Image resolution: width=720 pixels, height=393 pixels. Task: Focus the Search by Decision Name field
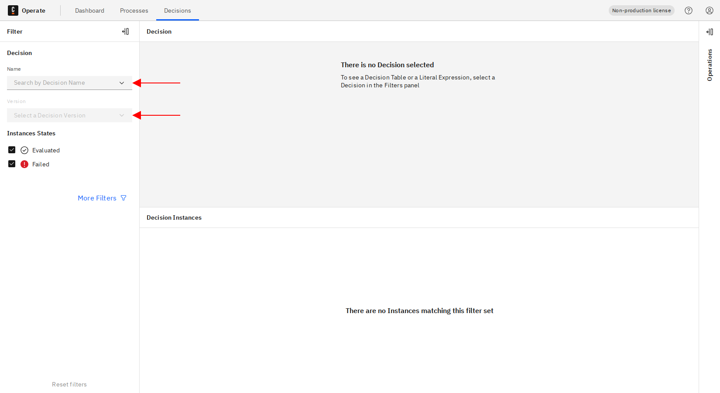[63, 83]
